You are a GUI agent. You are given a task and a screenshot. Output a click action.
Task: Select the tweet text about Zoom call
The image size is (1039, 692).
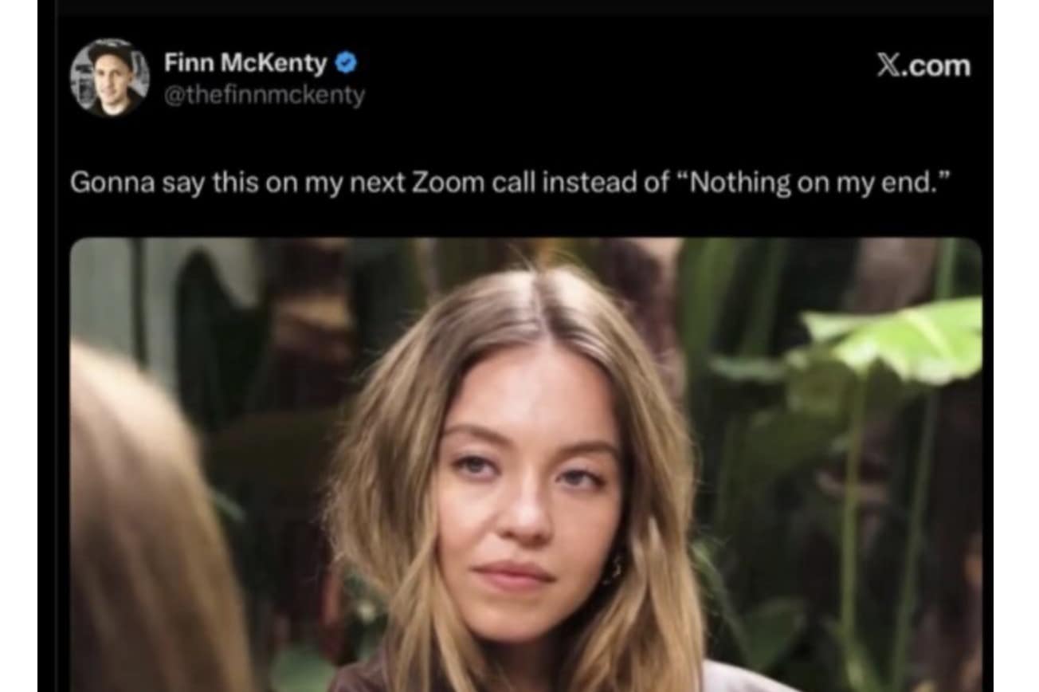coord(511,183)
